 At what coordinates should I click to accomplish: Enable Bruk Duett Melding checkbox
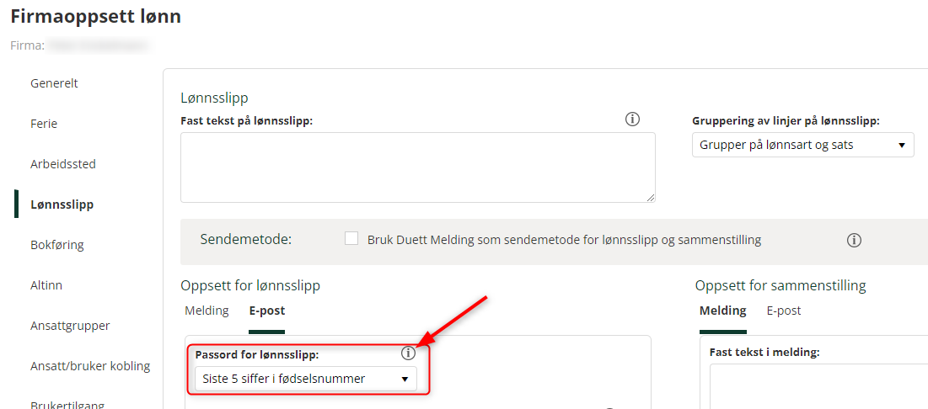pos(351,239)
